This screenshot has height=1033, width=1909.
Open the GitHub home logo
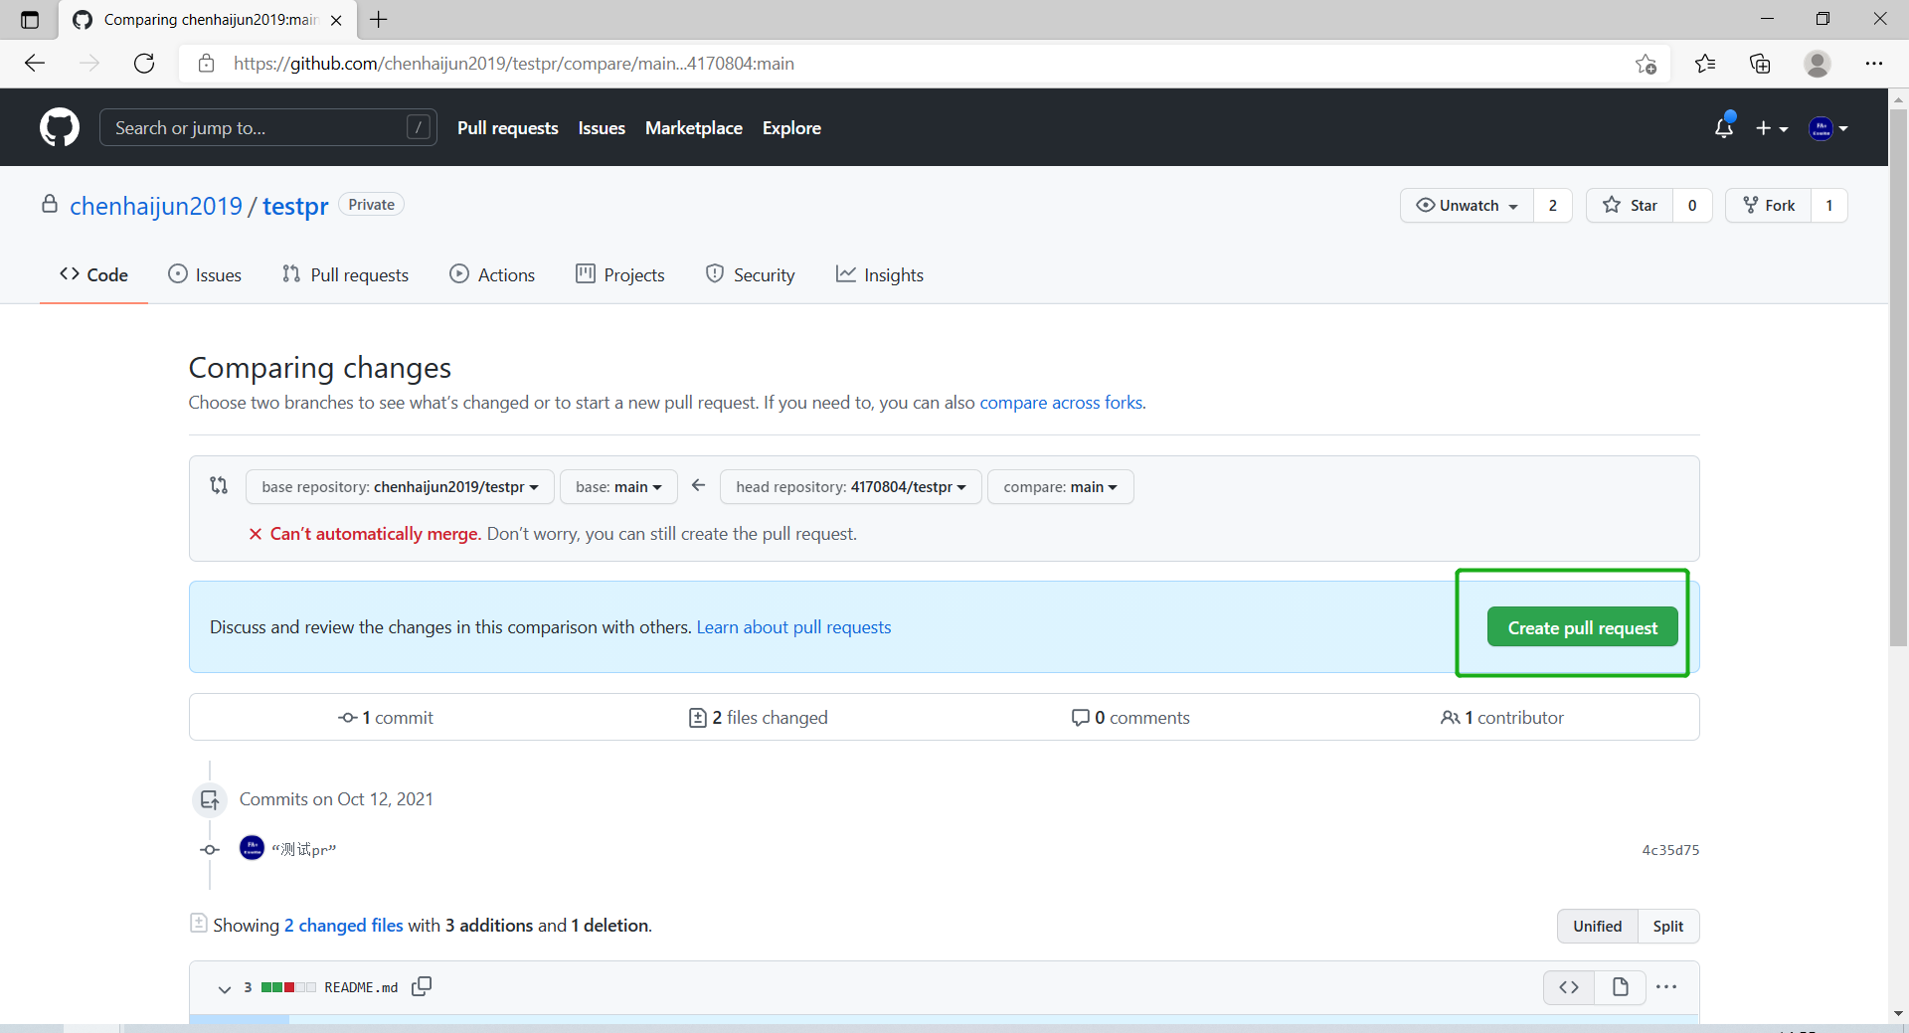[60, 127]
